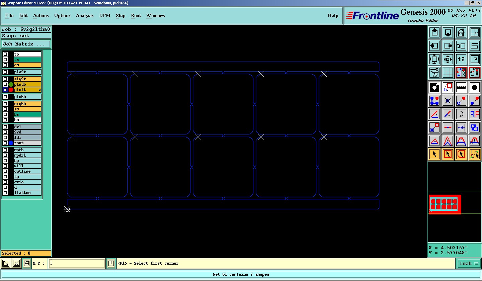Toggle the checkbox for layer pln5b
This screenshot has width=482, height=281.
(x=5, y=97)
